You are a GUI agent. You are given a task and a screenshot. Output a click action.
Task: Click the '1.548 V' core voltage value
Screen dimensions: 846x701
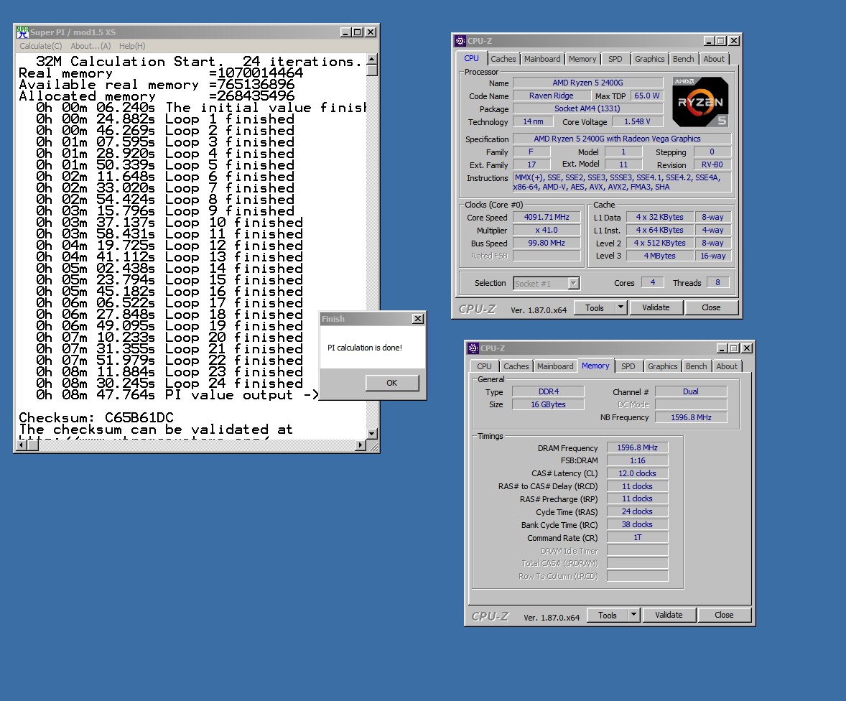[x=637, y=122]
